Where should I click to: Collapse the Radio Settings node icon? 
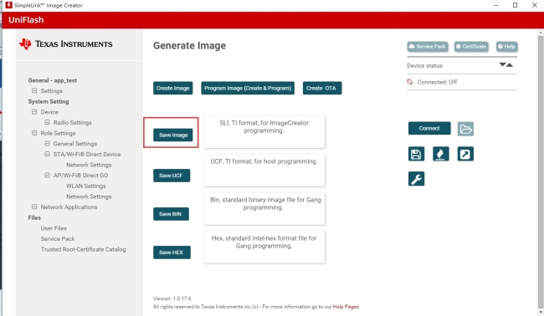(47, 122)
